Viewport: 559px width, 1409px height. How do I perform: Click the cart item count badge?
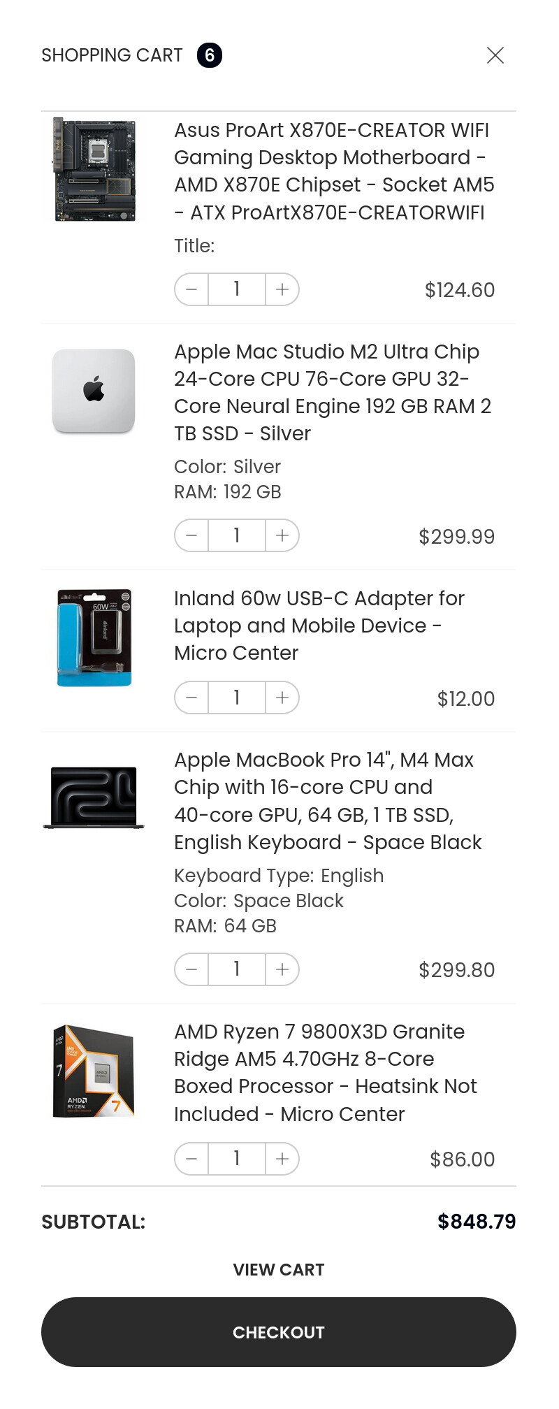(210, 55)
